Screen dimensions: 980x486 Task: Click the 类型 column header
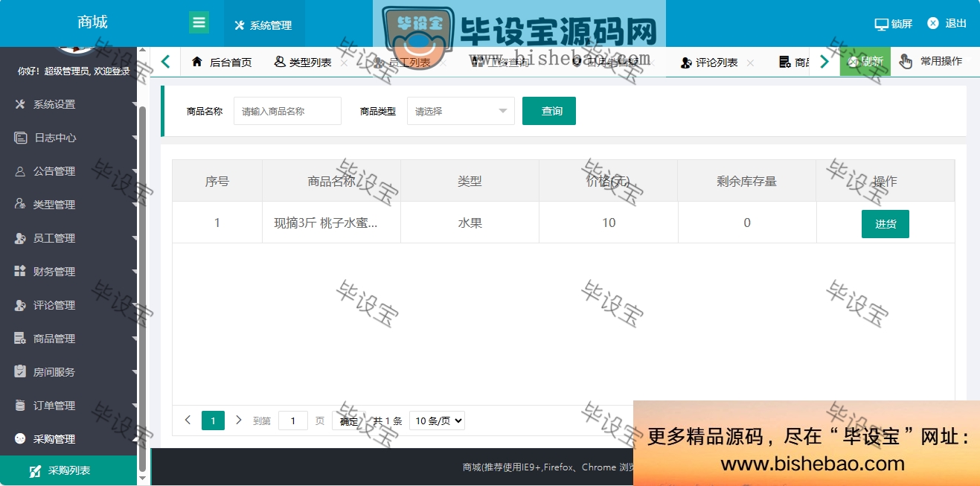(x=470, y=181)
